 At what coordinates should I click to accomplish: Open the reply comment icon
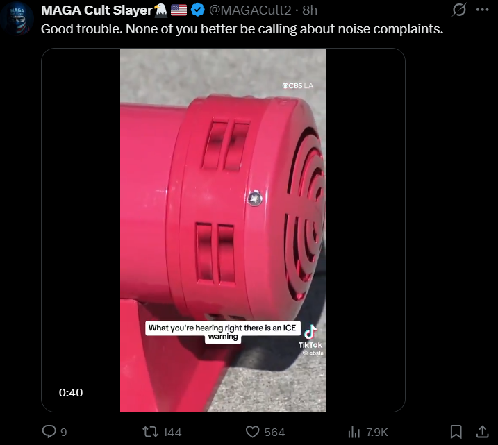click(x=49, y=432)
